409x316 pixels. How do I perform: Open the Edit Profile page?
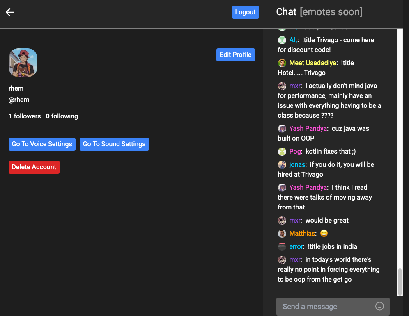[235, 55]
